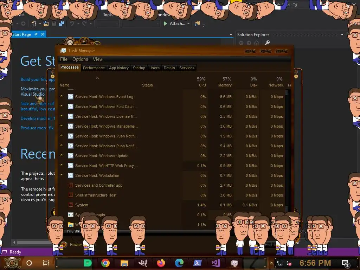
Task: Click the Solution Explorer Back arrow icon
Action: (241, 43)
